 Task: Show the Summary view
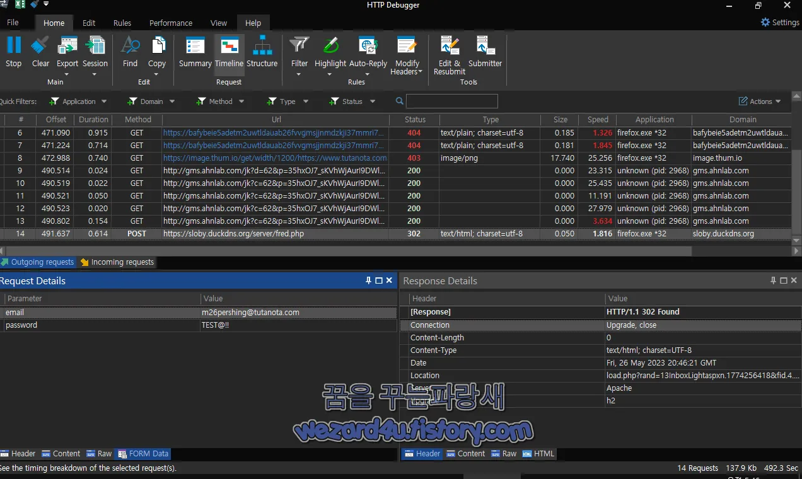point(195,52)
